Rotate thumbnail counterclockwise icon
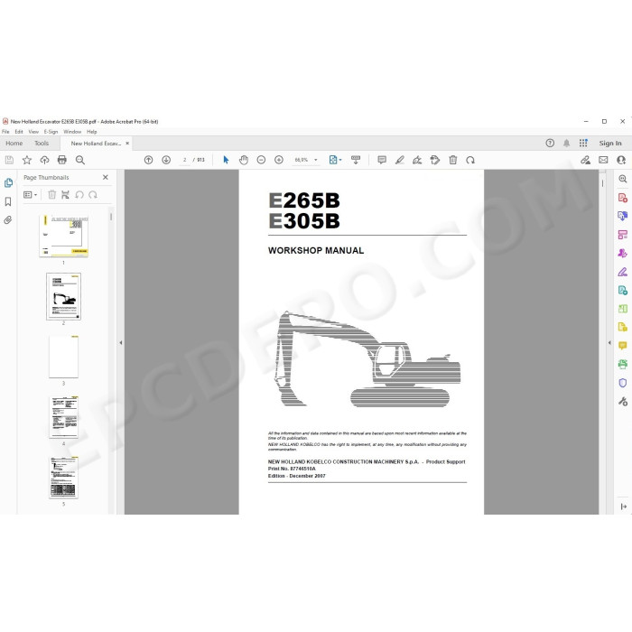This screenshot has width=632, height=632. pyautogui.click(x=79, y=195)
